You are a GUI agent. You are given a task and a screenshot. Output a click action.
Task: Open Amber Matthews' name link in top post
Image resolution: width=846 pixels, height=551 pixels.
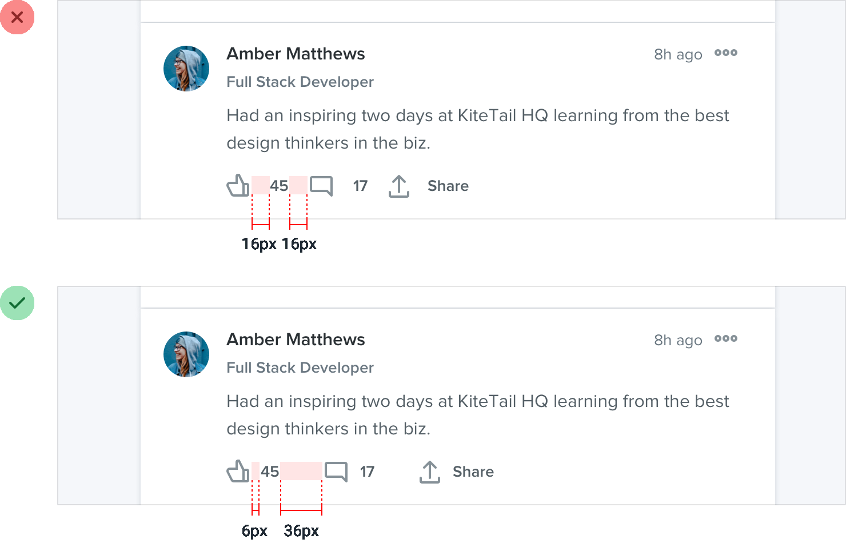(x=296, y=54)
